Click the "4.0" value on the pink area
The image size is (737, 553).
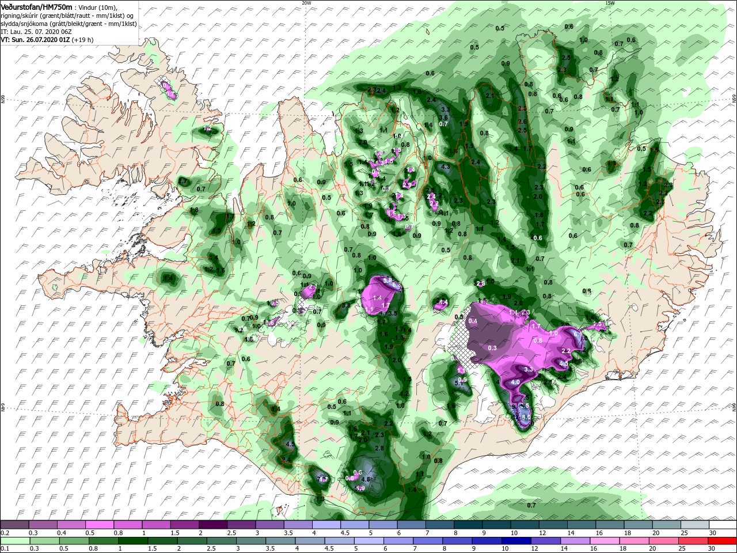515,382
